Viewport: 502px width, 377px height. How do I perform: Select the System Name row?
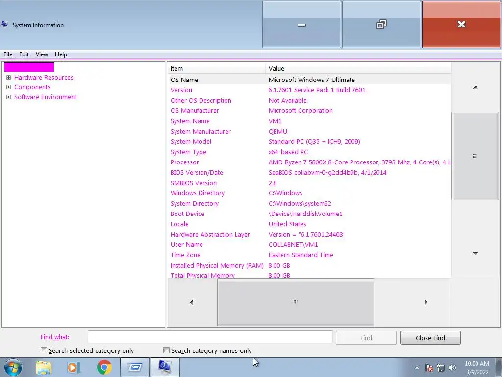(309, 121)
